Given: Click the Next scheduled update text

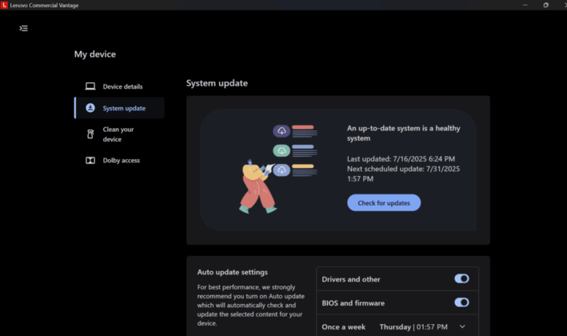Looking at the screenshot, I should (x=403, y=174).
